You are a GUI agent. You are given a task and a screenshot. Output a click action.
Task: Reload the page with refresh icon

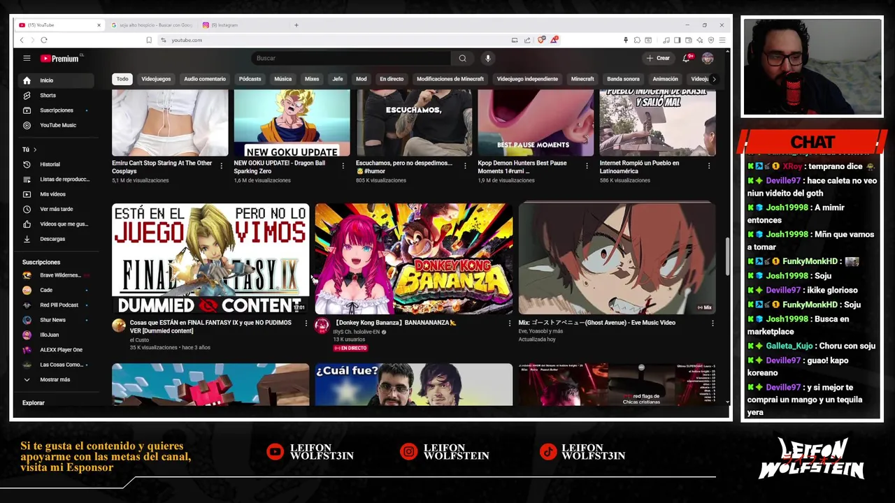point(44,40)
